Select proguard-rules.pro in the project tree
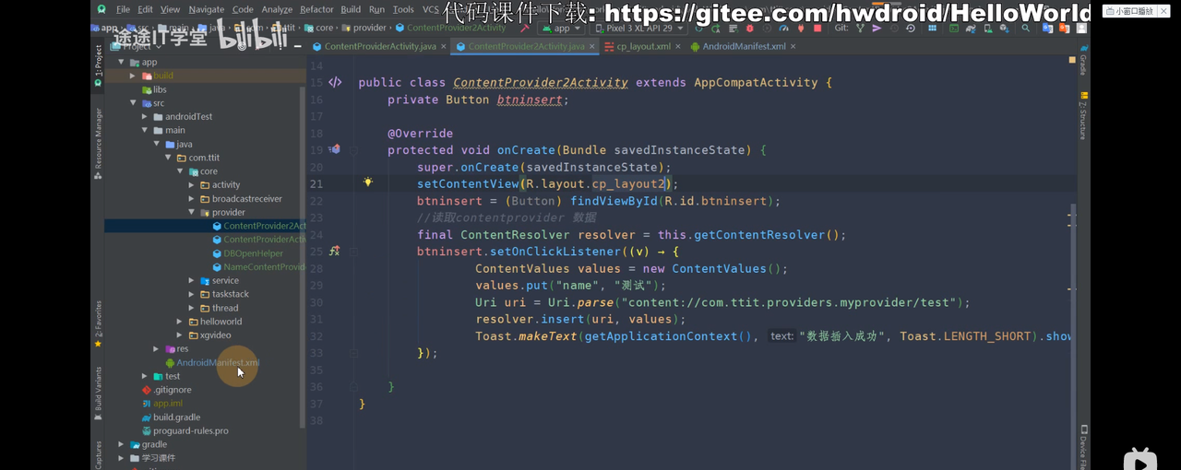Image resolution: width=1181 pixels, height=470 pixels. [x=190, y=430]
